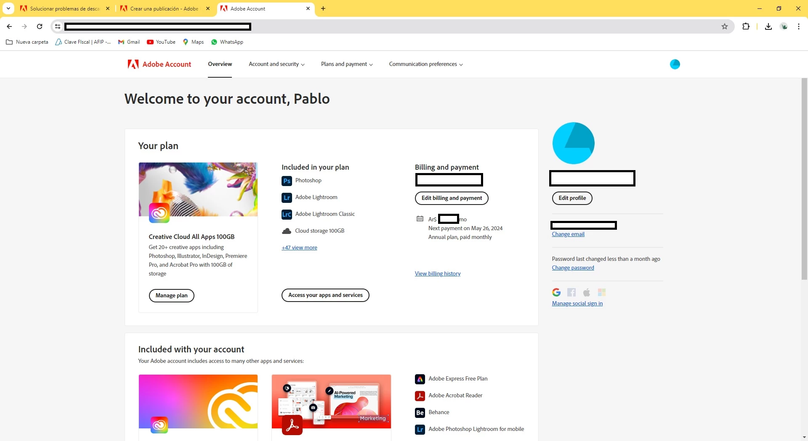Reload the page
The height and width of the screenshot is (441, 808).
(40, 26)
